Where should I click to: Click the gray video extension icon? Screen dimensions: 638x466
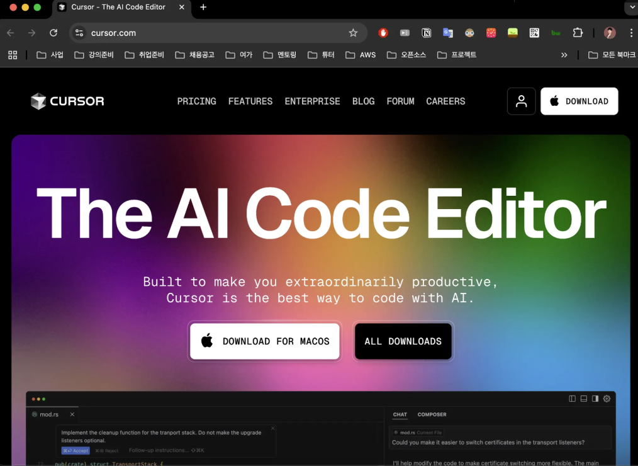point(405,33)
